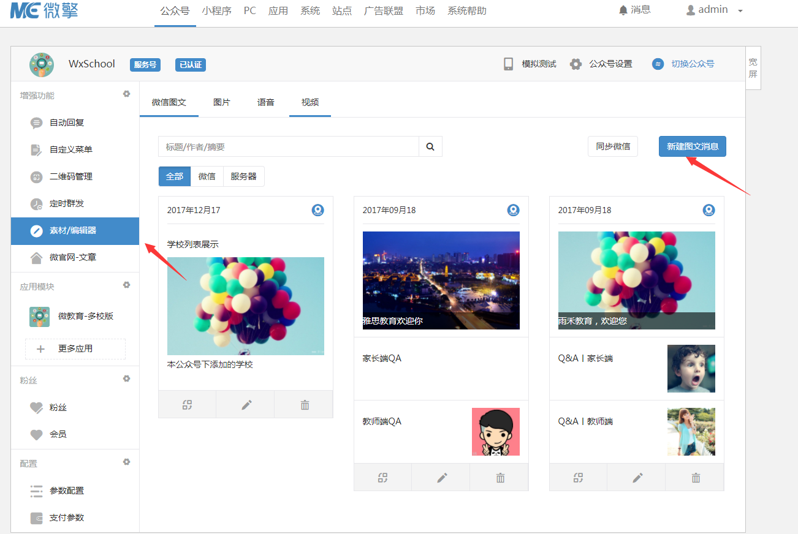Open the admin user dropdown arrow

(x=740, y=11)
